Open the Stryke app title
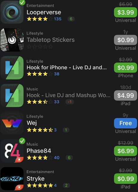Screen dimensions: 138x192 coord(36,179)
